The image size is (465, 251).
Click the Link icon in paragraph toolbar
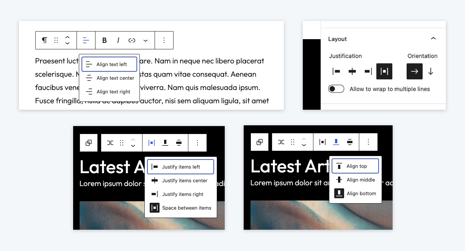point(132,40)
